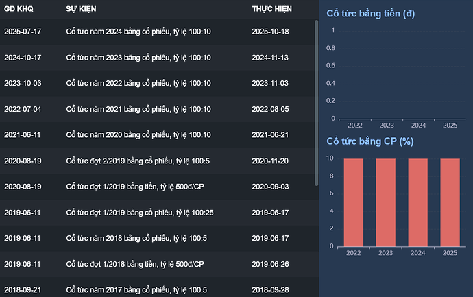The height and width of the screenshot is (297, 473).
Task: Select the đợt 2/2019 stock dividend event
Action: point(136,161)
